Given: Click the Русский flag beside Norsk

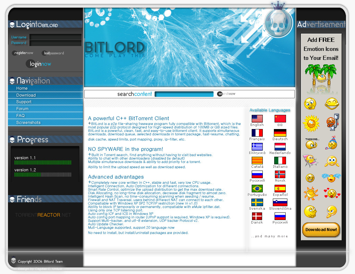Looking at the screenshot, I should (257, 174).
